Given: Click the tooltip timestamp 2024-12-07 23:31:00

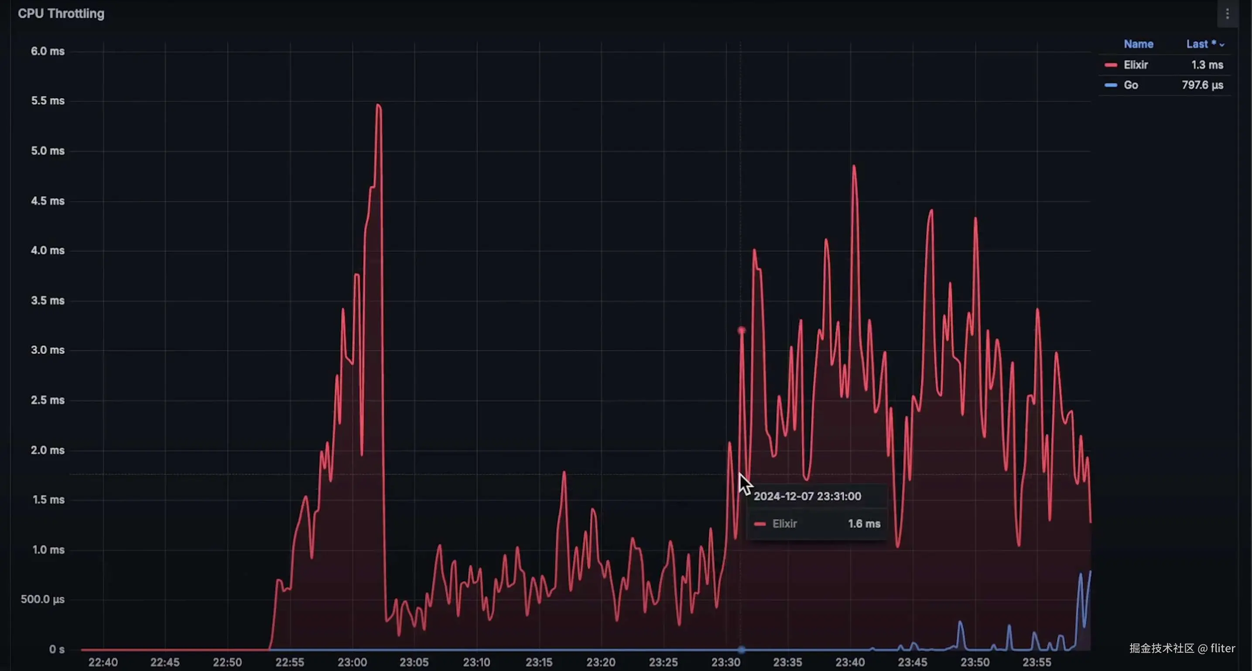Looking at the screenshot, I should [807, 496].
